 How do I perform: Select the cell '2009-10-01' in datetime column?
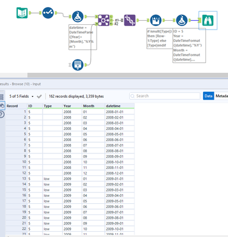120,229
